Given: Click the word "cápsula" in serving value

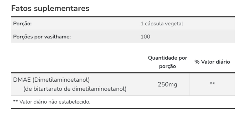Looking at the screenshot, I should 155,24.
